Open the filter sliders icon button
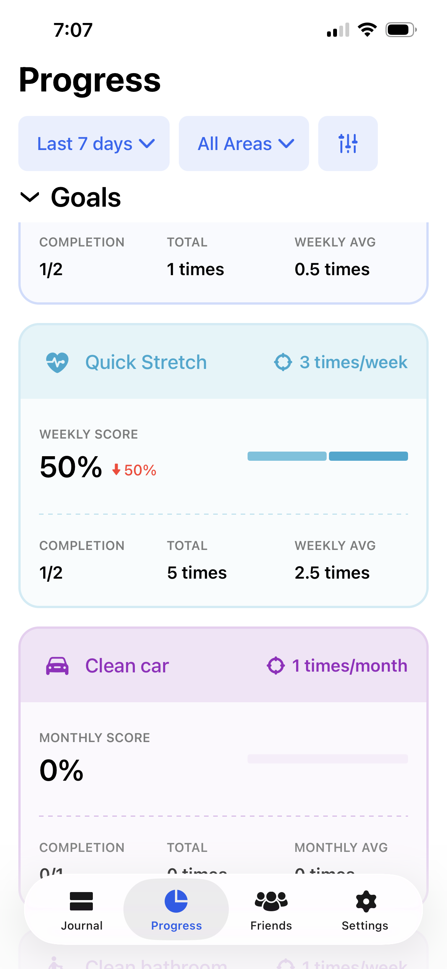 pyautogui.click(x=348, y=144)
